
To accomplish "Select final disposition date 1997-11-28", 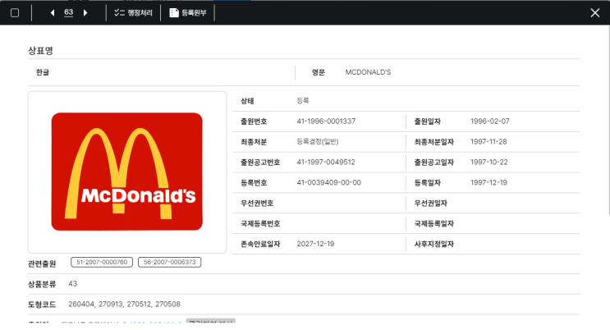I will [x=488, y=142].
